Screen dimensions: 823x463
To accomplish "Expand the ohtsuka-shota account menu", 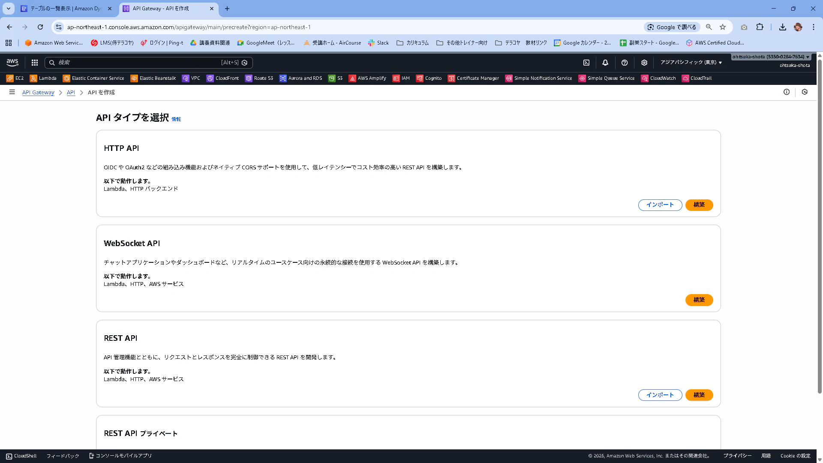I will pyautogui.click(x=771, y=57).
